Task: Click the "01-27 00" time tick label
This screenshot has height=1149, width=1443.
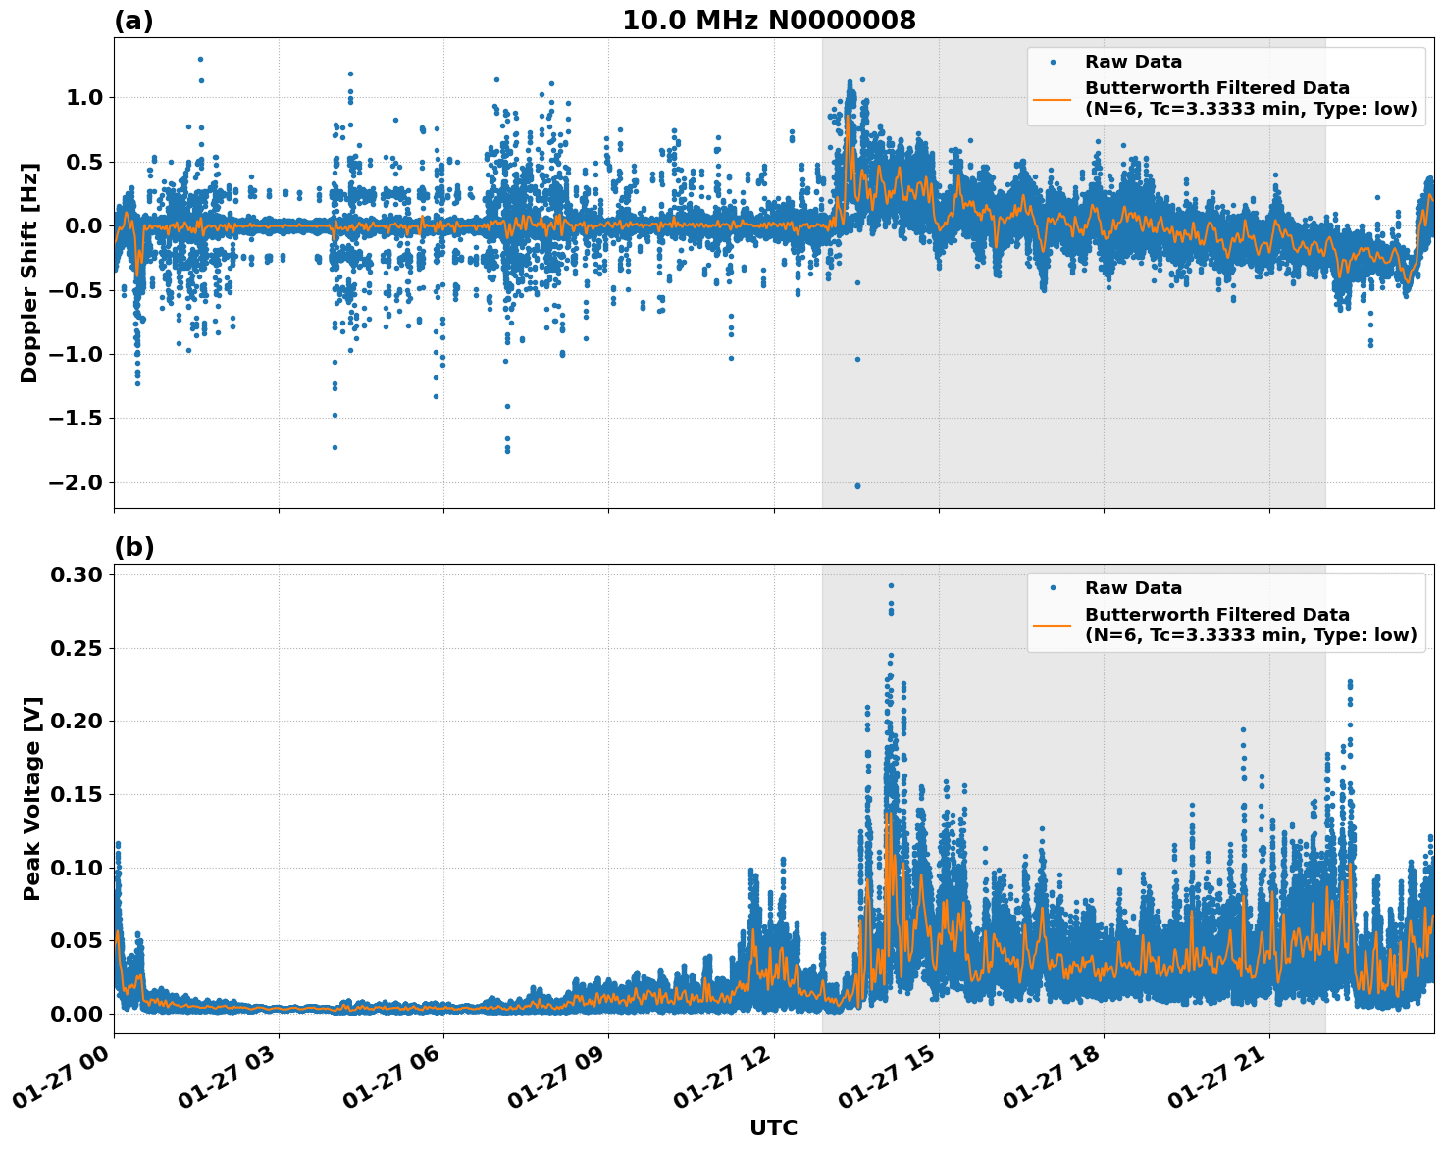Action: (x=64, y=1077)
